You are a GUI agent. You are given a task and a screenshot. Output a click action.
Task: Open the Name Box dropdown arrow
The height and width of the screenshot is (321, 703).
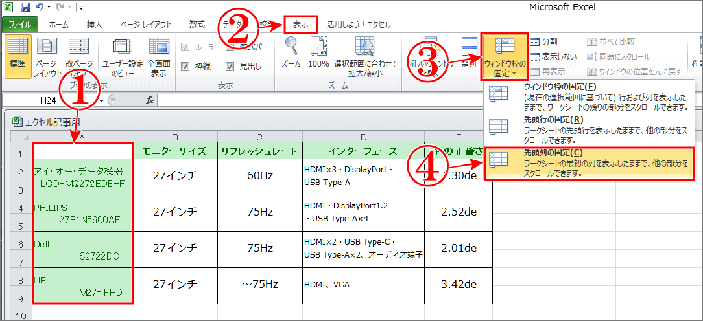(101, 101)
